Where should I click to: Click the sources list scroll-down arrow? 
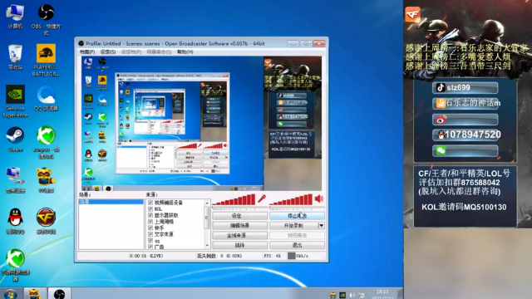click(207, 246)
